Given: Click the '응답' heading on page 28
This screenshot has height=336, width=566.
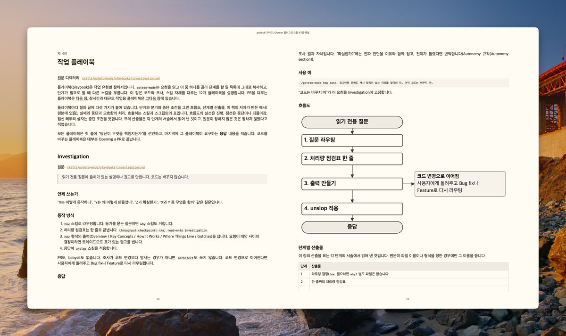Looking at the screenshot, I should click(x=61, y=277).
